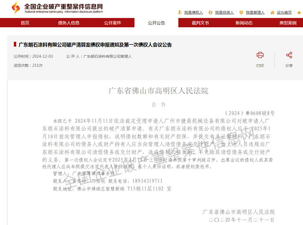Select the 公开公告 tab
Screen dimensions: 303x225
(x=156, y=23)
